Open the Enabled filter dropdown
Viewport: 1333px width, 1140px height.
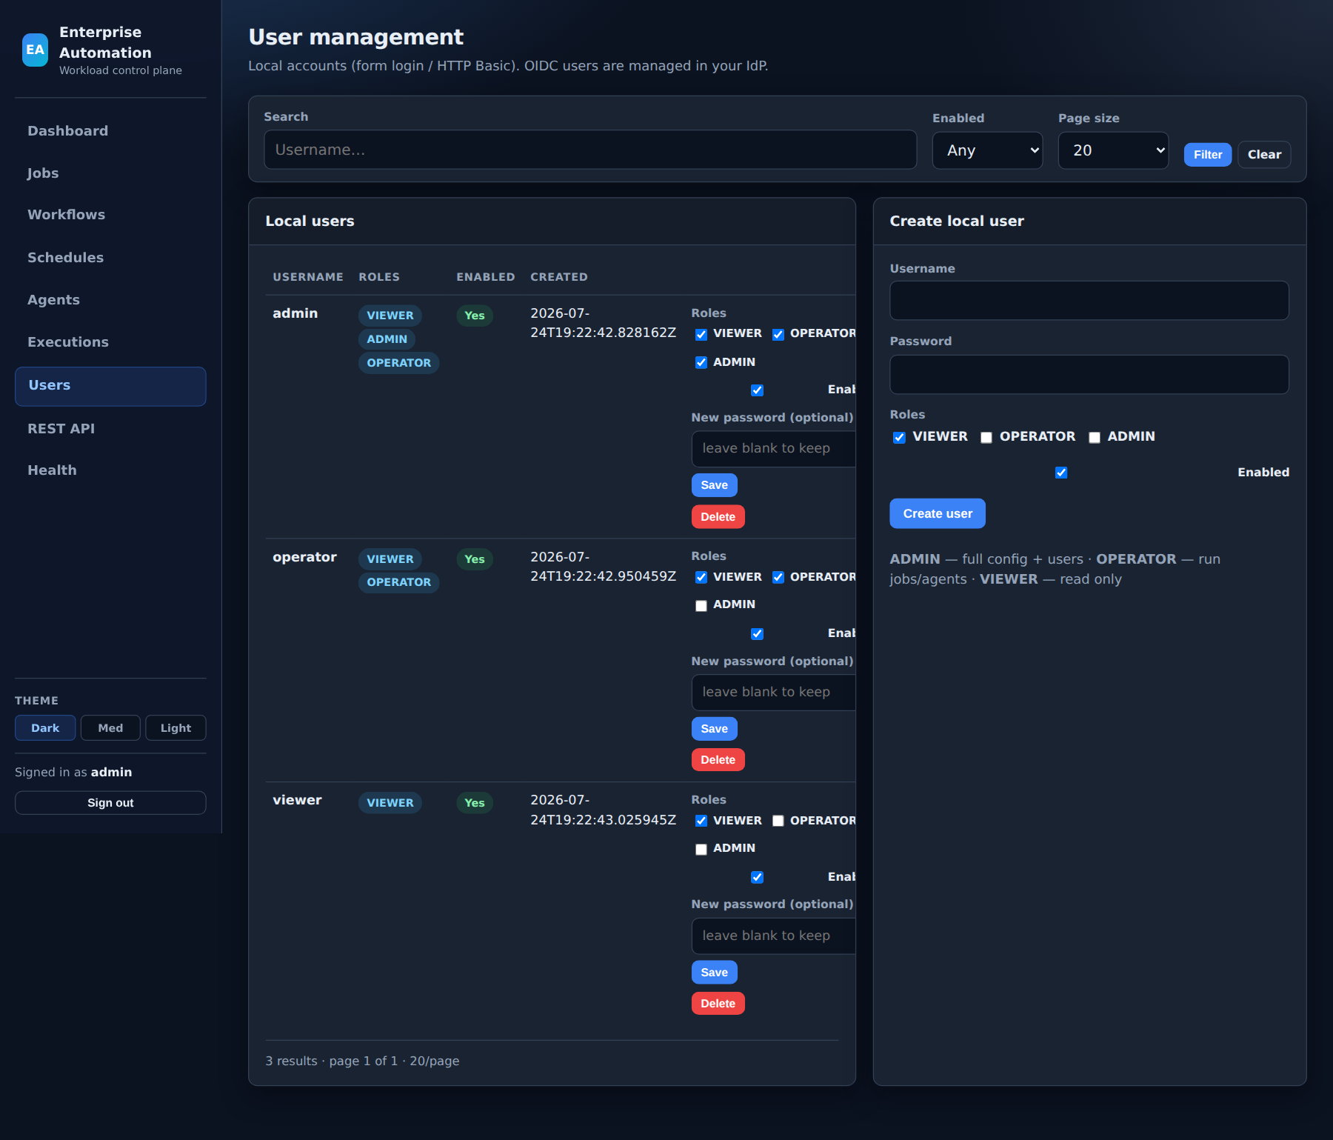[x=987, y=150]
